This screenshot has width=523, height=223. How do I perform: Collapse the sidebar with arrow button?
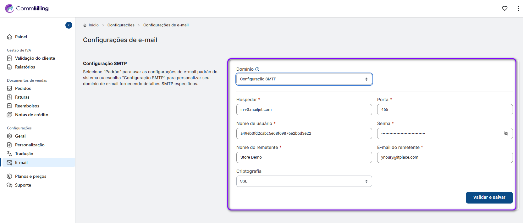(69, 25)
